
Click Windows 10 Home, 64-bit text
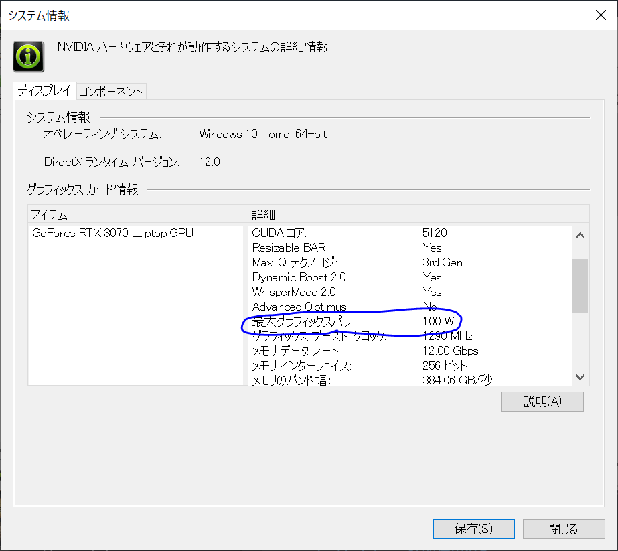click(x=263, y=134)
